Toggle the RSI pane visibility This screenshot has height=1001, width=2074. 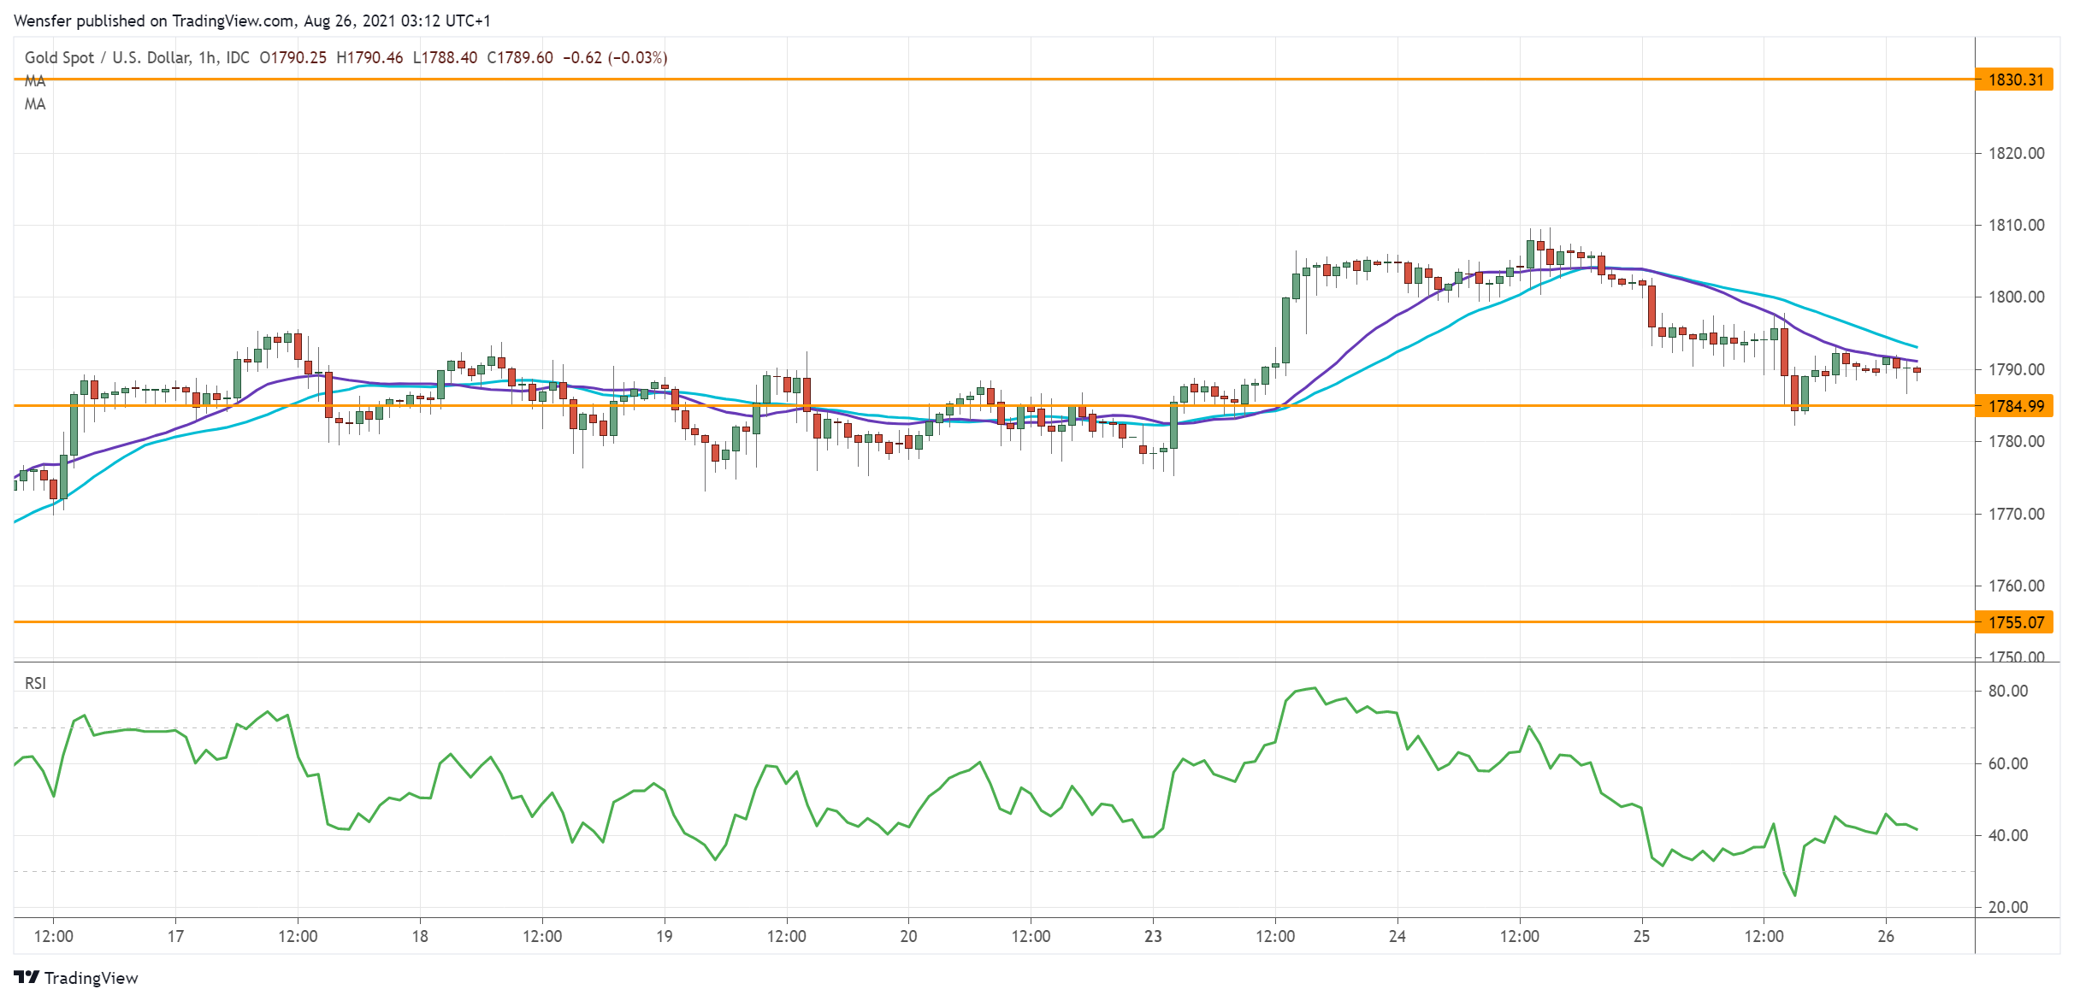click(38, 683)
